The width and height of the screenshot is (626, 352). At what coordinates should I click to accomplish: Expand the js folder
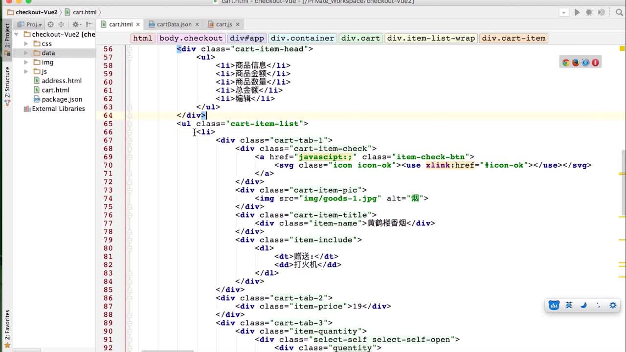tap(26, 71)
